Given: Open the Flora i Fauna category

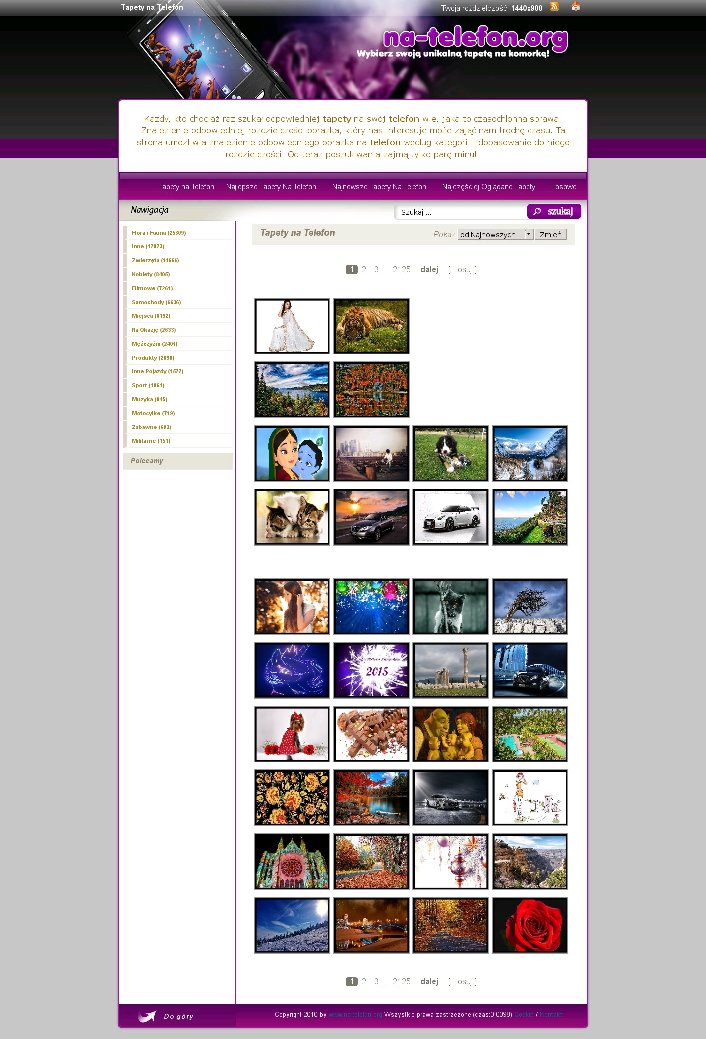Looking at the screenshot, I should (x=159, y=233).
